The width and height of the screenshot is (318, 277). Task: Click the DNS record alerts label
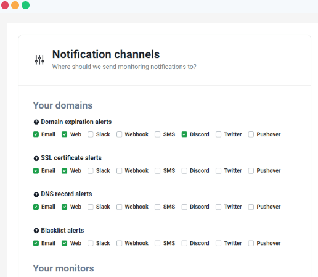click(x=67, y=194)
